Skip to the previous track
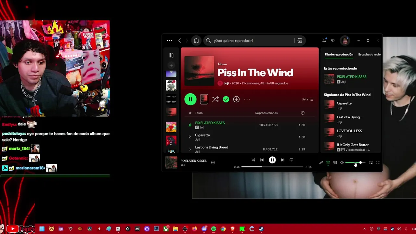416x234 pixels. [262, 160]
